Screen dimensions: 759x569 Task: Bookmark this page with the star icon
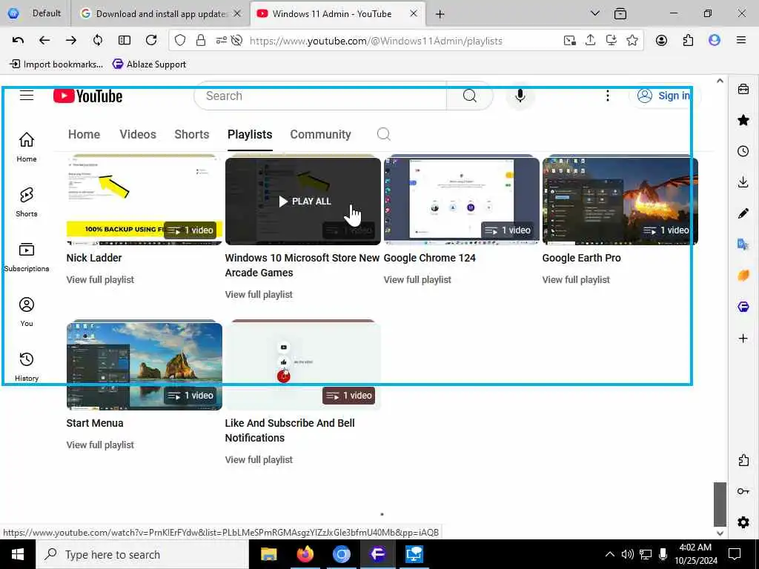click(x=632, y=41)
